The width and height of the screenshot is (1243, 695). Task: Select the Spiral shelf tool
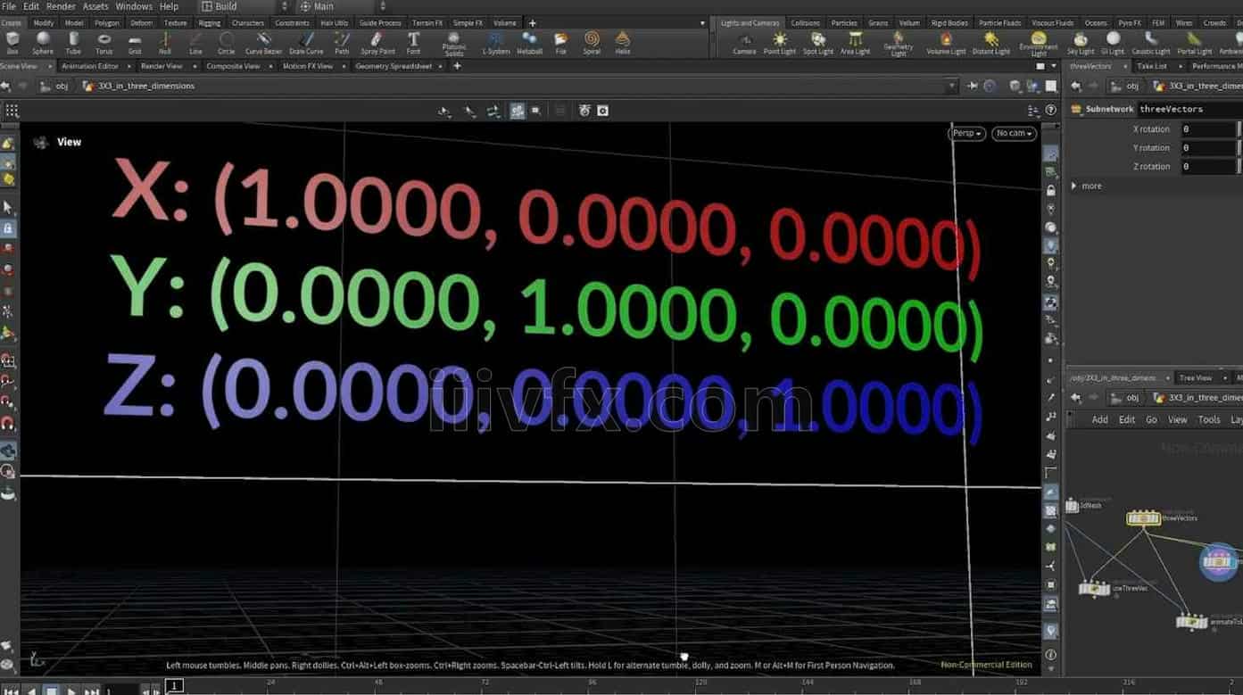point(592,42)
